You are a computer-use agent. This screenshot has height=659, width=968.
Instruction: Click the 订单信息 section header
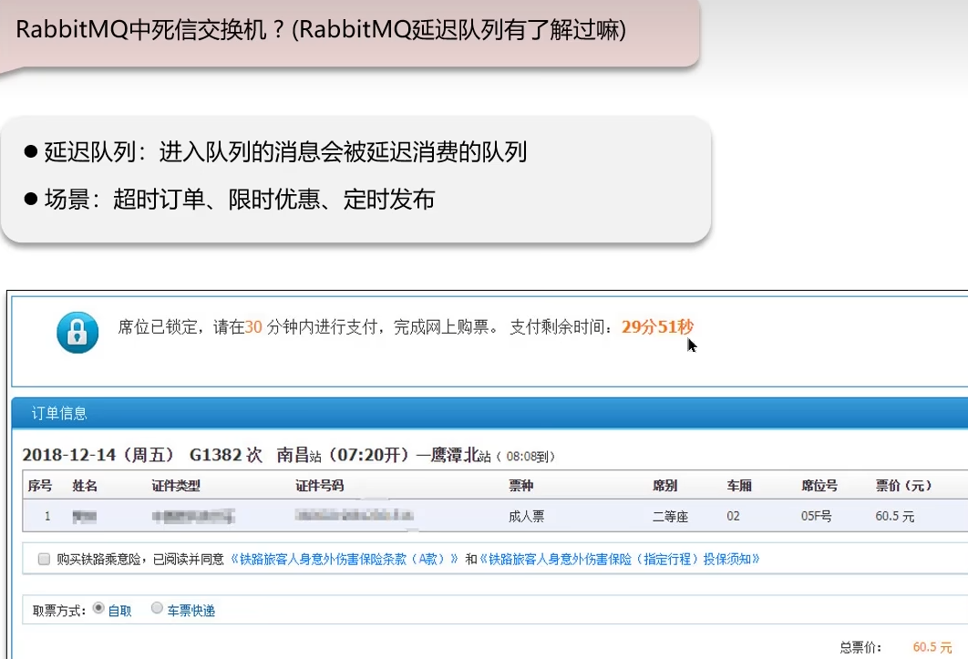click(x=59, y=413)
